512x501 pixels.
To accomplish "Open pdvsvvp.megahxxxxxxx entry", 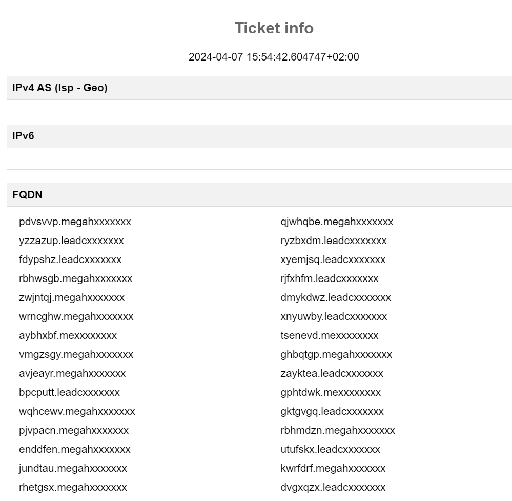I will pos(75,222).
